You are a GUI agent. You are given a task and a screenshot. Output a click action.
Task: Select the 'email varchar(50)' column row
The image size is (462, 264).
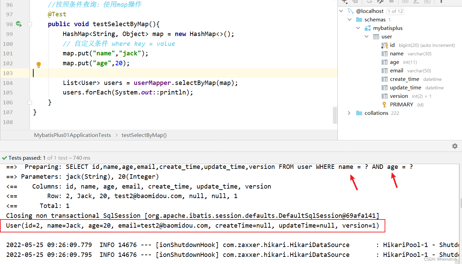click(x=400, y=71)
